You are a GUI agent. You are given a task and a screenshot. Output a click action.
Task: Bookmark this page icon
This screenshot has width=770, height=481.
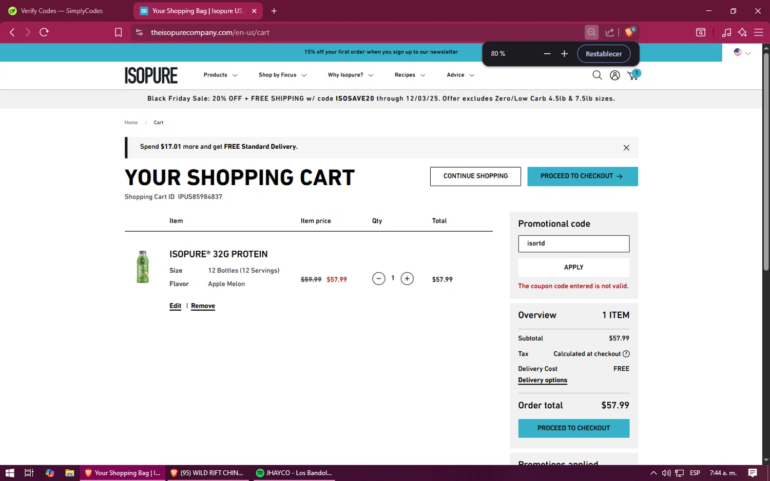pyautogui.click(x=118, y=32)
